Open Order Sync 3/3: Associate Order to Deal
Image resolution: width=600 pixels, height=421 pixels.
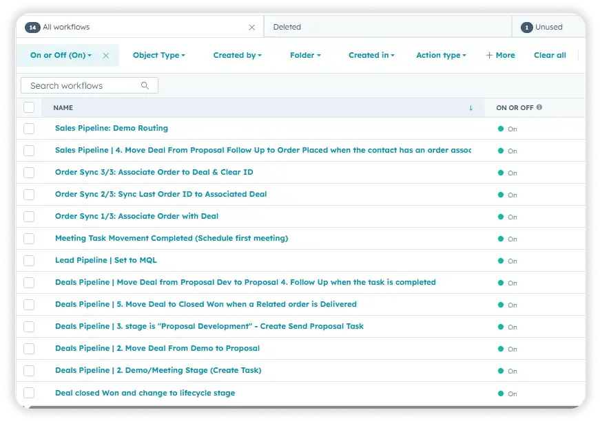click(154, 172)
